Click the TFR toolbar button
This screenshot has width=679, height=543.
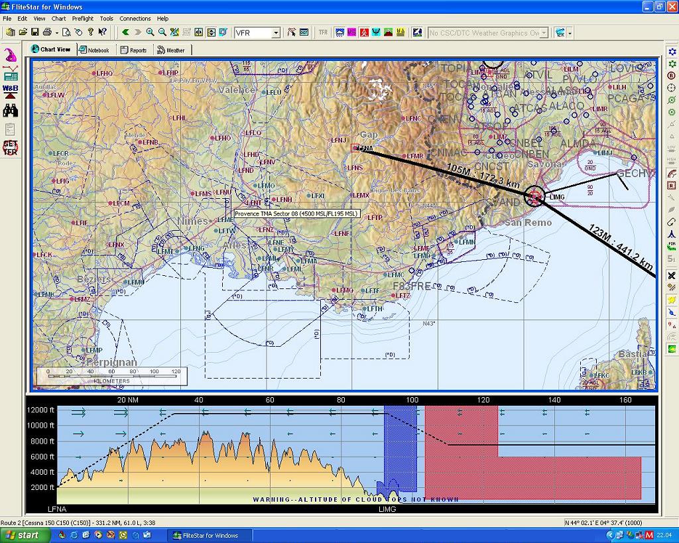coord(323,32)
